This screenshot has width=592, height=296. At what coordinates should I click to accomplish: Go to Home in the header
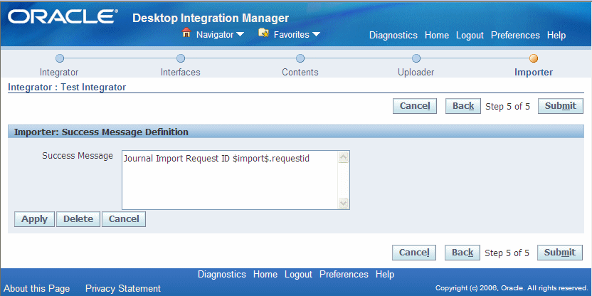coord(437,36)
